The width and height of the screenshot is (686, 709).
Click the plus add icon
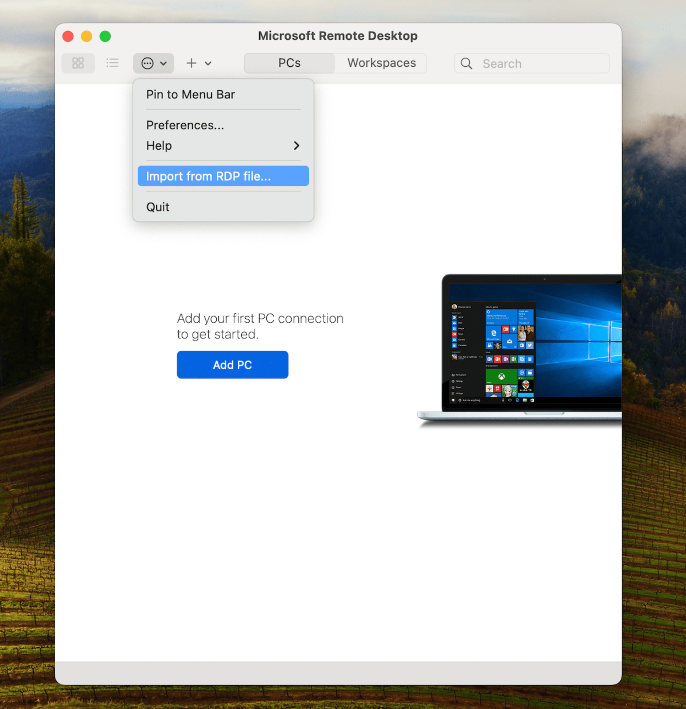pos(192,63)
